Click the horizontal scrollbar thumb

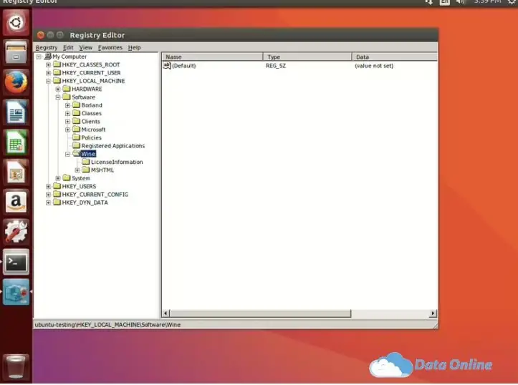pos(260,313)
